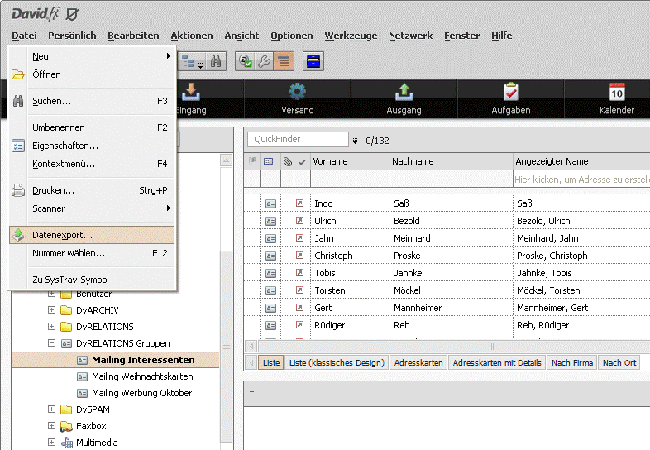Sort by Angezeigter Name column header
Image resolution: width=650 pixels, height=450 pixels.
(x=581, y=161)
